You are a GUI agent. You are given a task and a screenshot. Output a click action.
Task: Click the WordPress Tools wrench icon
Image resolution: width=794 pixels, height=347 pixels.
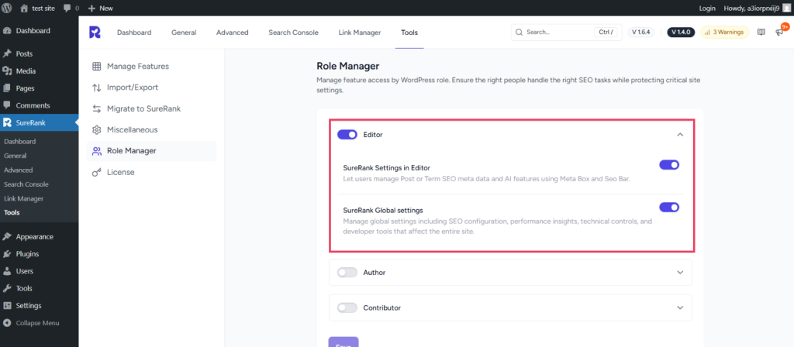[7, 288]
